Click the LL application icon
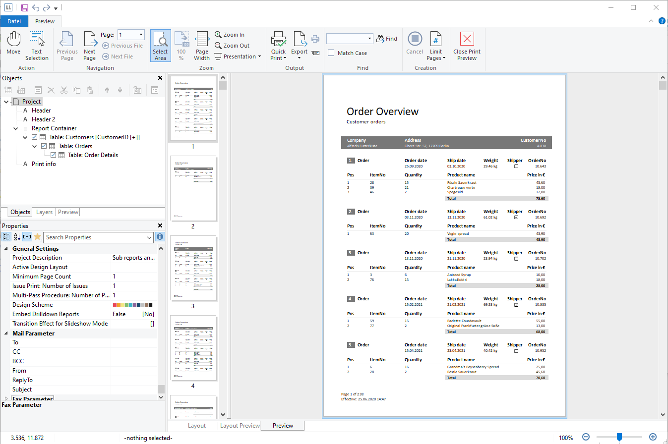 [8, 8]
